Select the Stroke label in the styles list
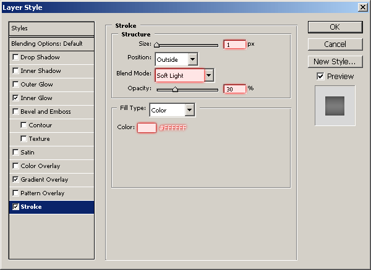Viewport: 371px width, 270px height. (31, 206)
